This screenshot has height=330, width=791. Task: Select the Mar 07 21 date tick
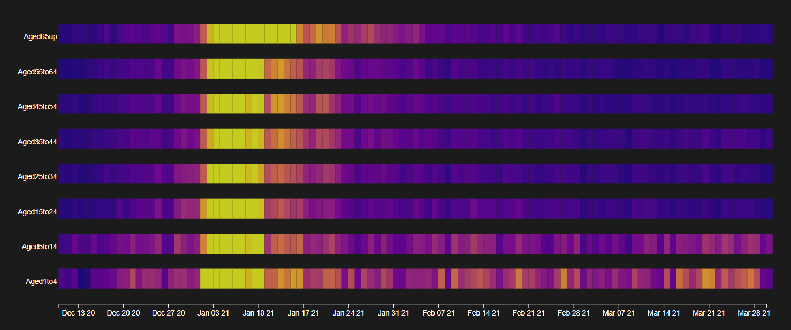pyautogui.click(x=619, y=313)
